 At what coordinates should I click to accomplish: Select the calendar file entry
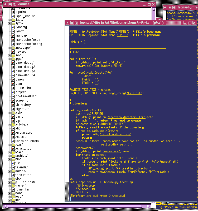point(21,167)
